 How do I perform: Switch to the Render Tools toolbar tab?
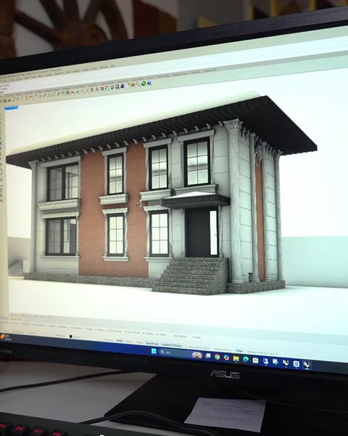[x=180, y=74]
